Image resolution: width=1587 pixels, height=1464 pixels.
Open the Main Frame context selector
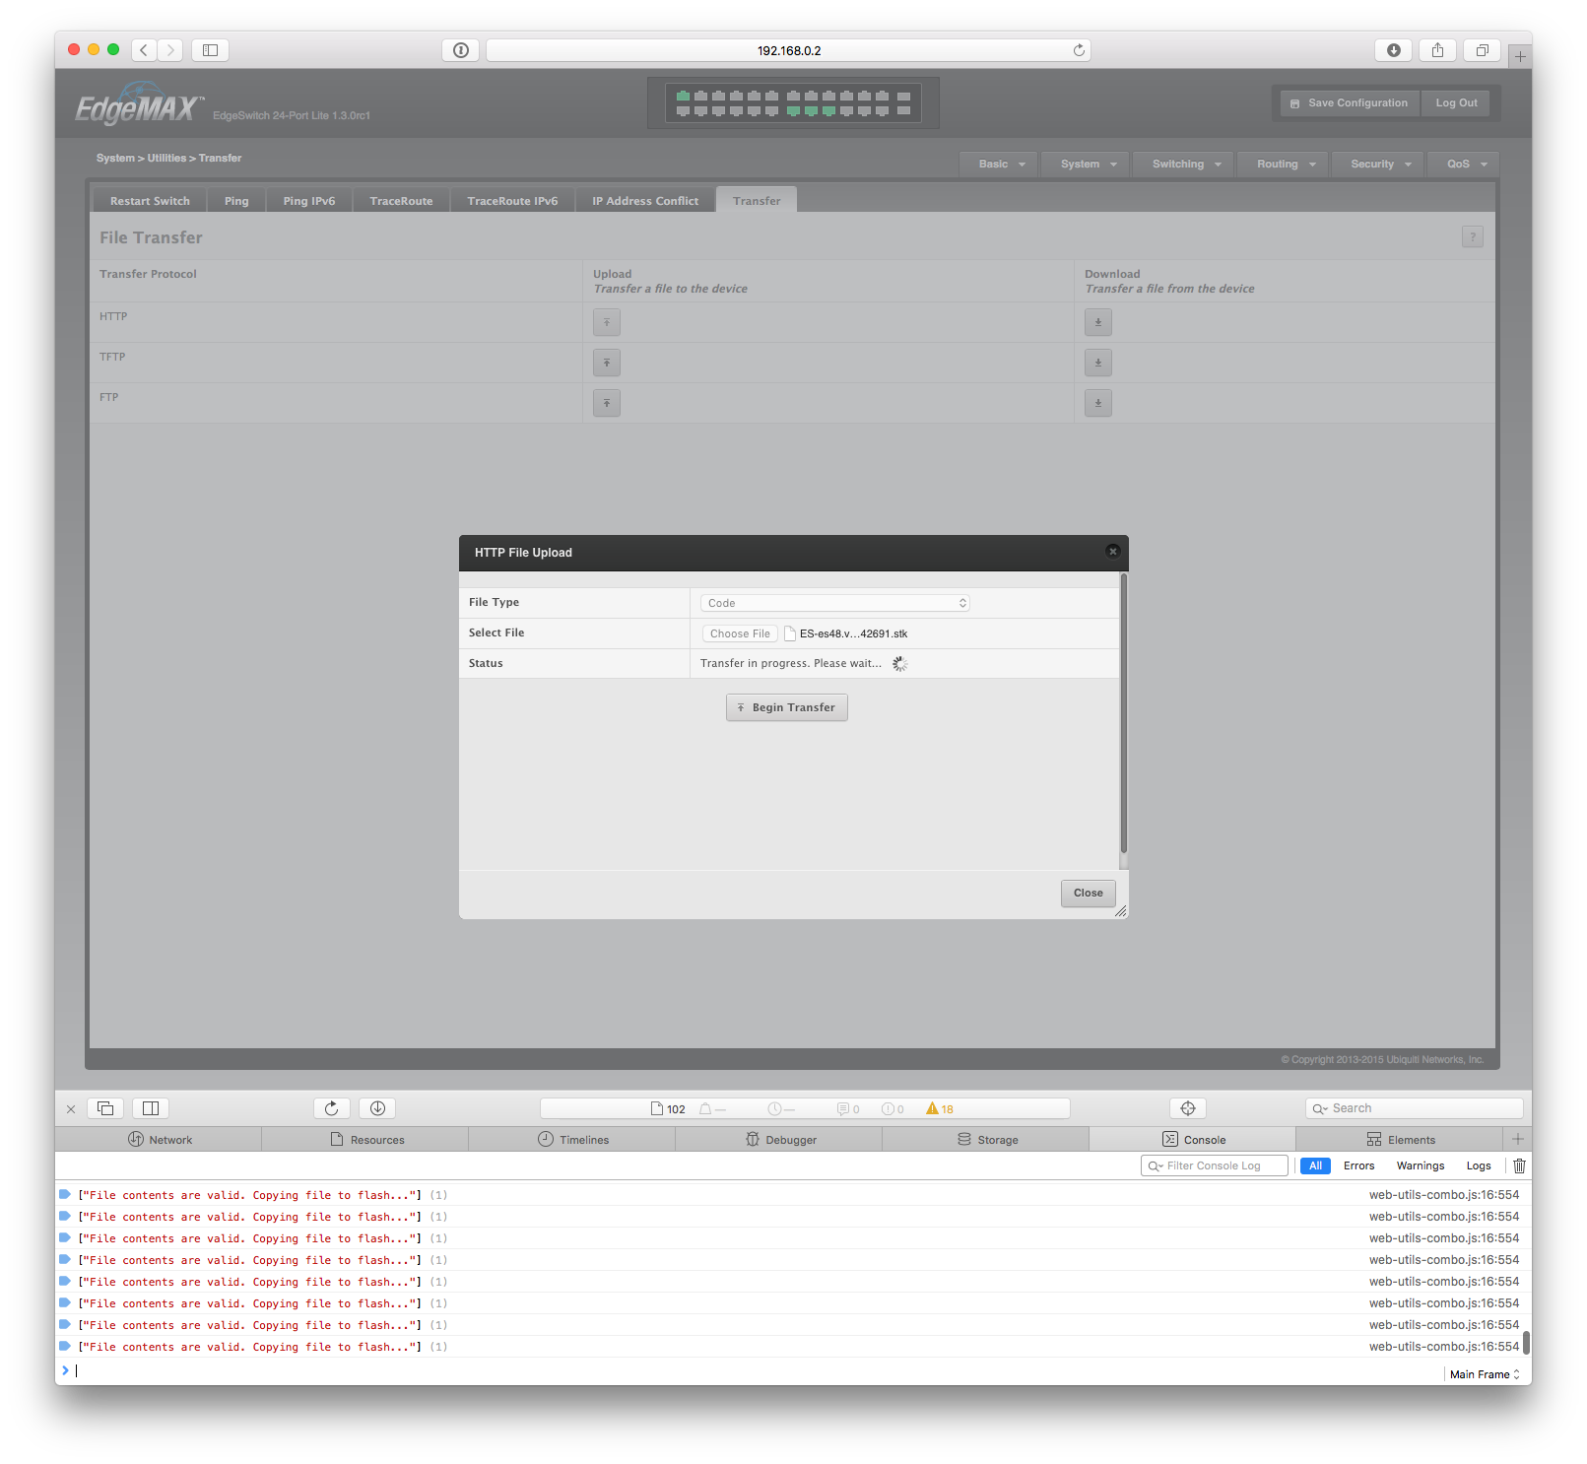point(1484,1374)
